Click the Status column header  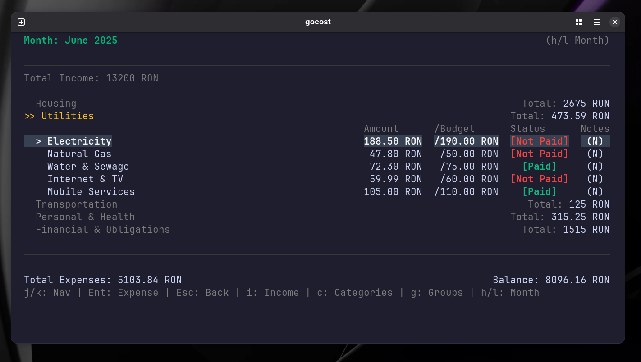tap(528, 129)
